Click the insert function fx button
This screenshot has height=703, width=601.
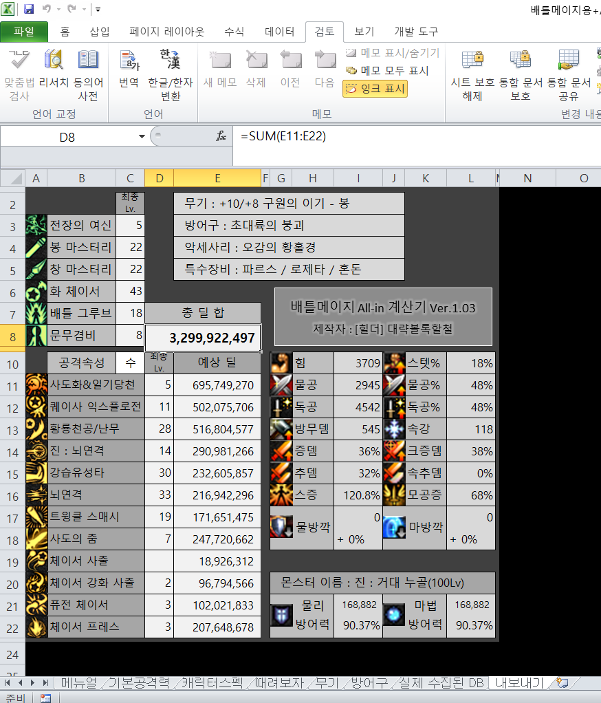point(221,136)
